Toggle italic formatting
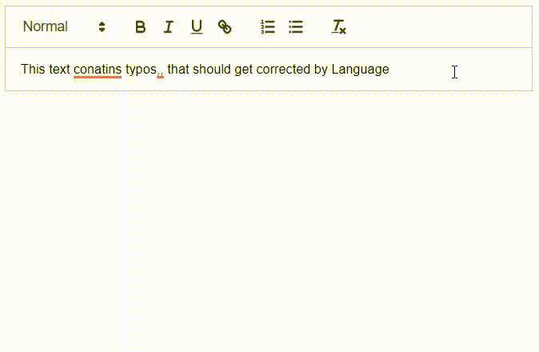 pos(168,27)
